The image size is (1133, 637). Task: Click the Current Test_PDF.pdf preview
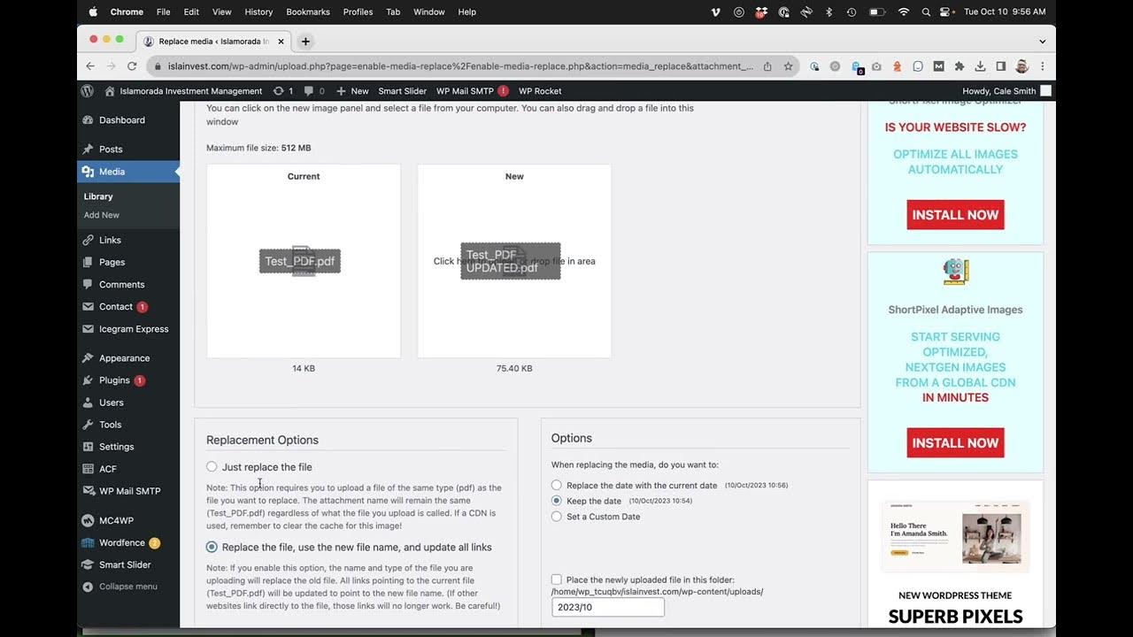click(x=304, y=261)
